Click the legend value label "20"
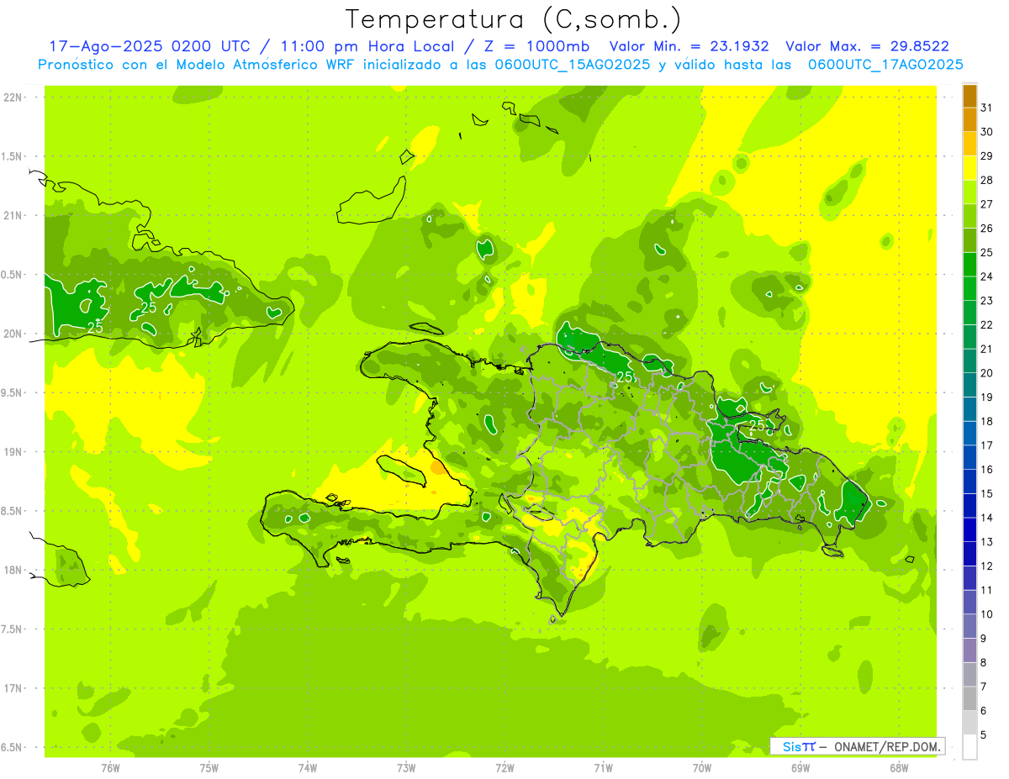 987,373
